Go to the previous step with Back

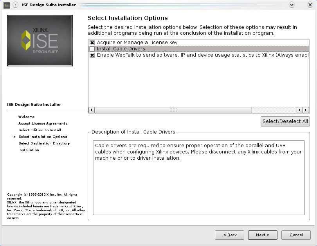click(x=229, y=235)
